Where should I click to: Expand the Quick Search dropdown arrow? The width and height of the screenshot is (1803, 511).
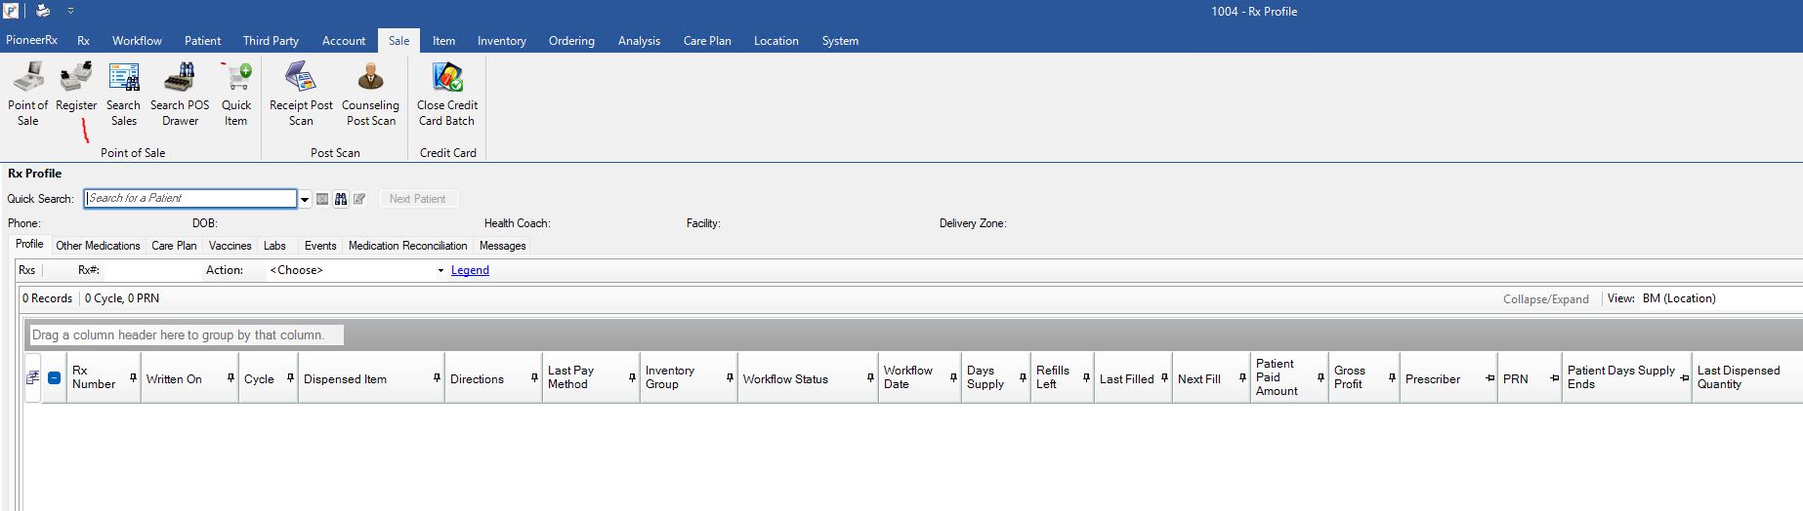(305, 199)
